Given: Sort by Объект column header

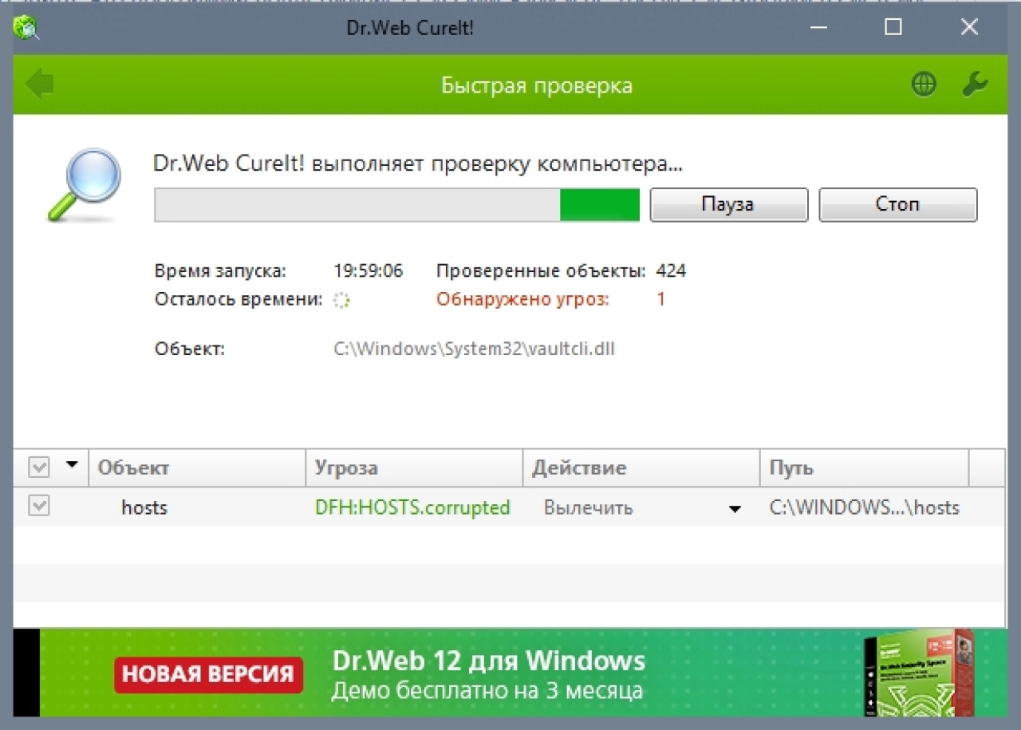Looking at the screenshot, I should [x=197, y=468].
